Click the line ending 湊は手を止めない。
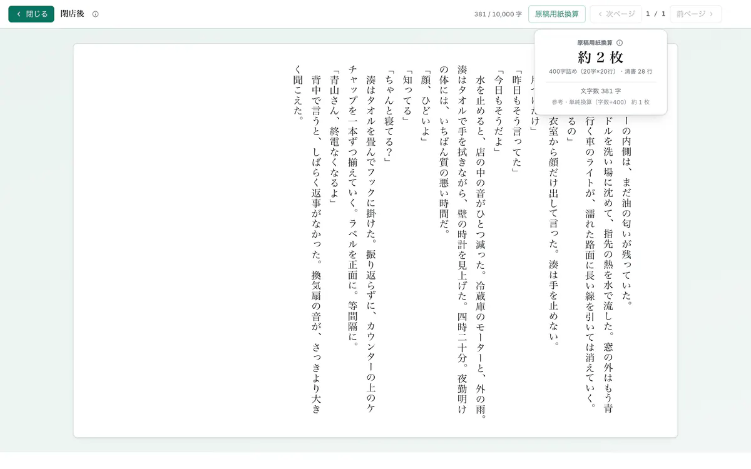 tap(553, 231)
